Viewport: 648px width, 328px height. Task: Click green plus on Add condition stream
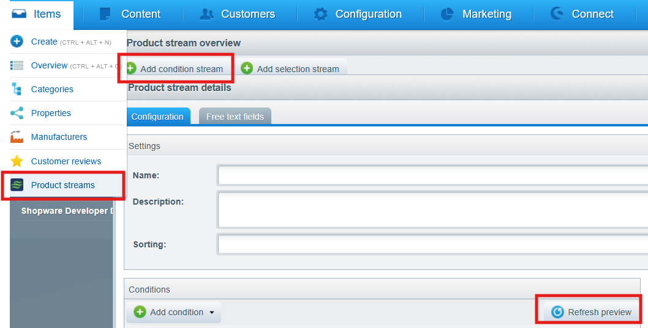click(131, 68)
